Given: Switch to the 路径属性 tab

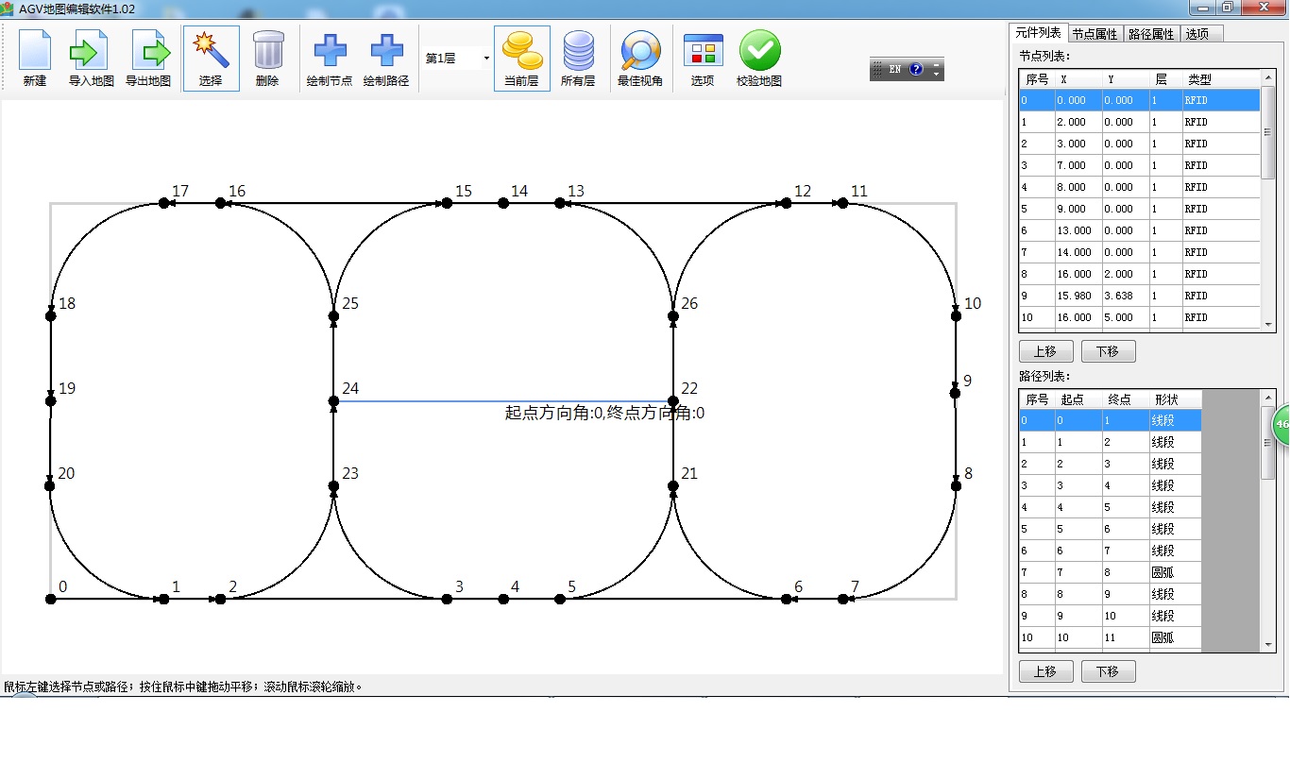Looking at the screenshot, I should click(1151, 34).
